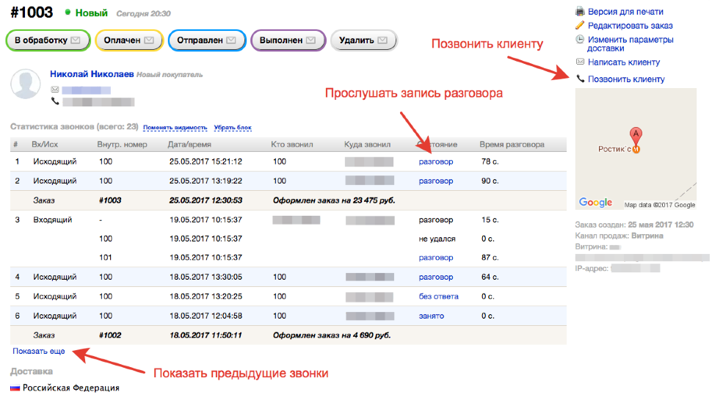Click the занято status link
The height and width of the screenshot is (403, 712).
[x=431, y=316]
